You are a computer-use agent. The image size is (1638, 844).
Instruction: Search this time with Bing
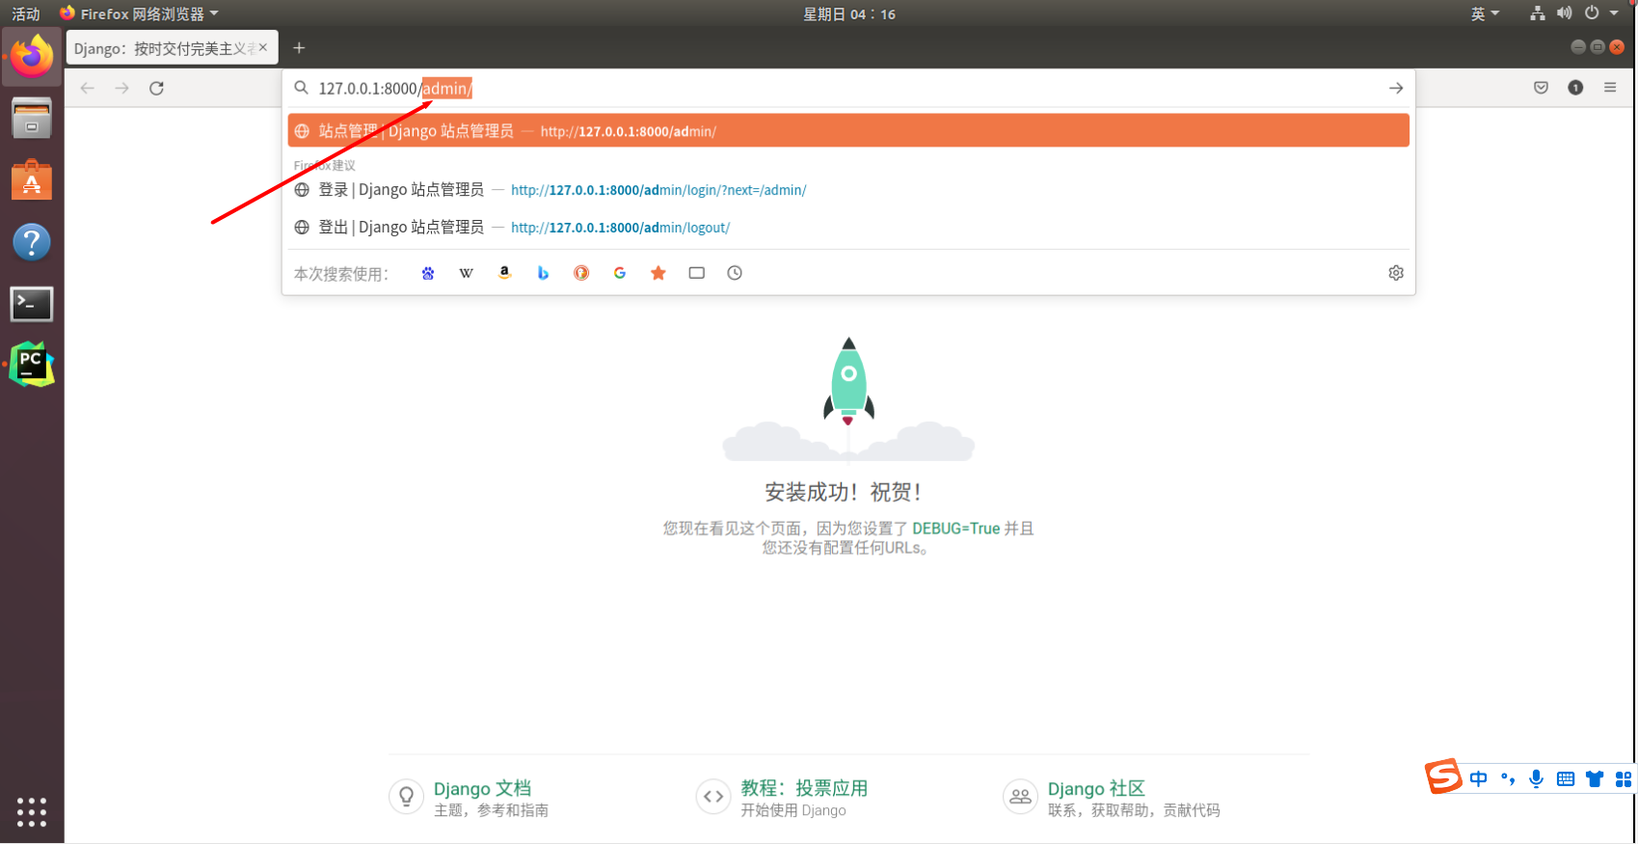coord(543,273)
